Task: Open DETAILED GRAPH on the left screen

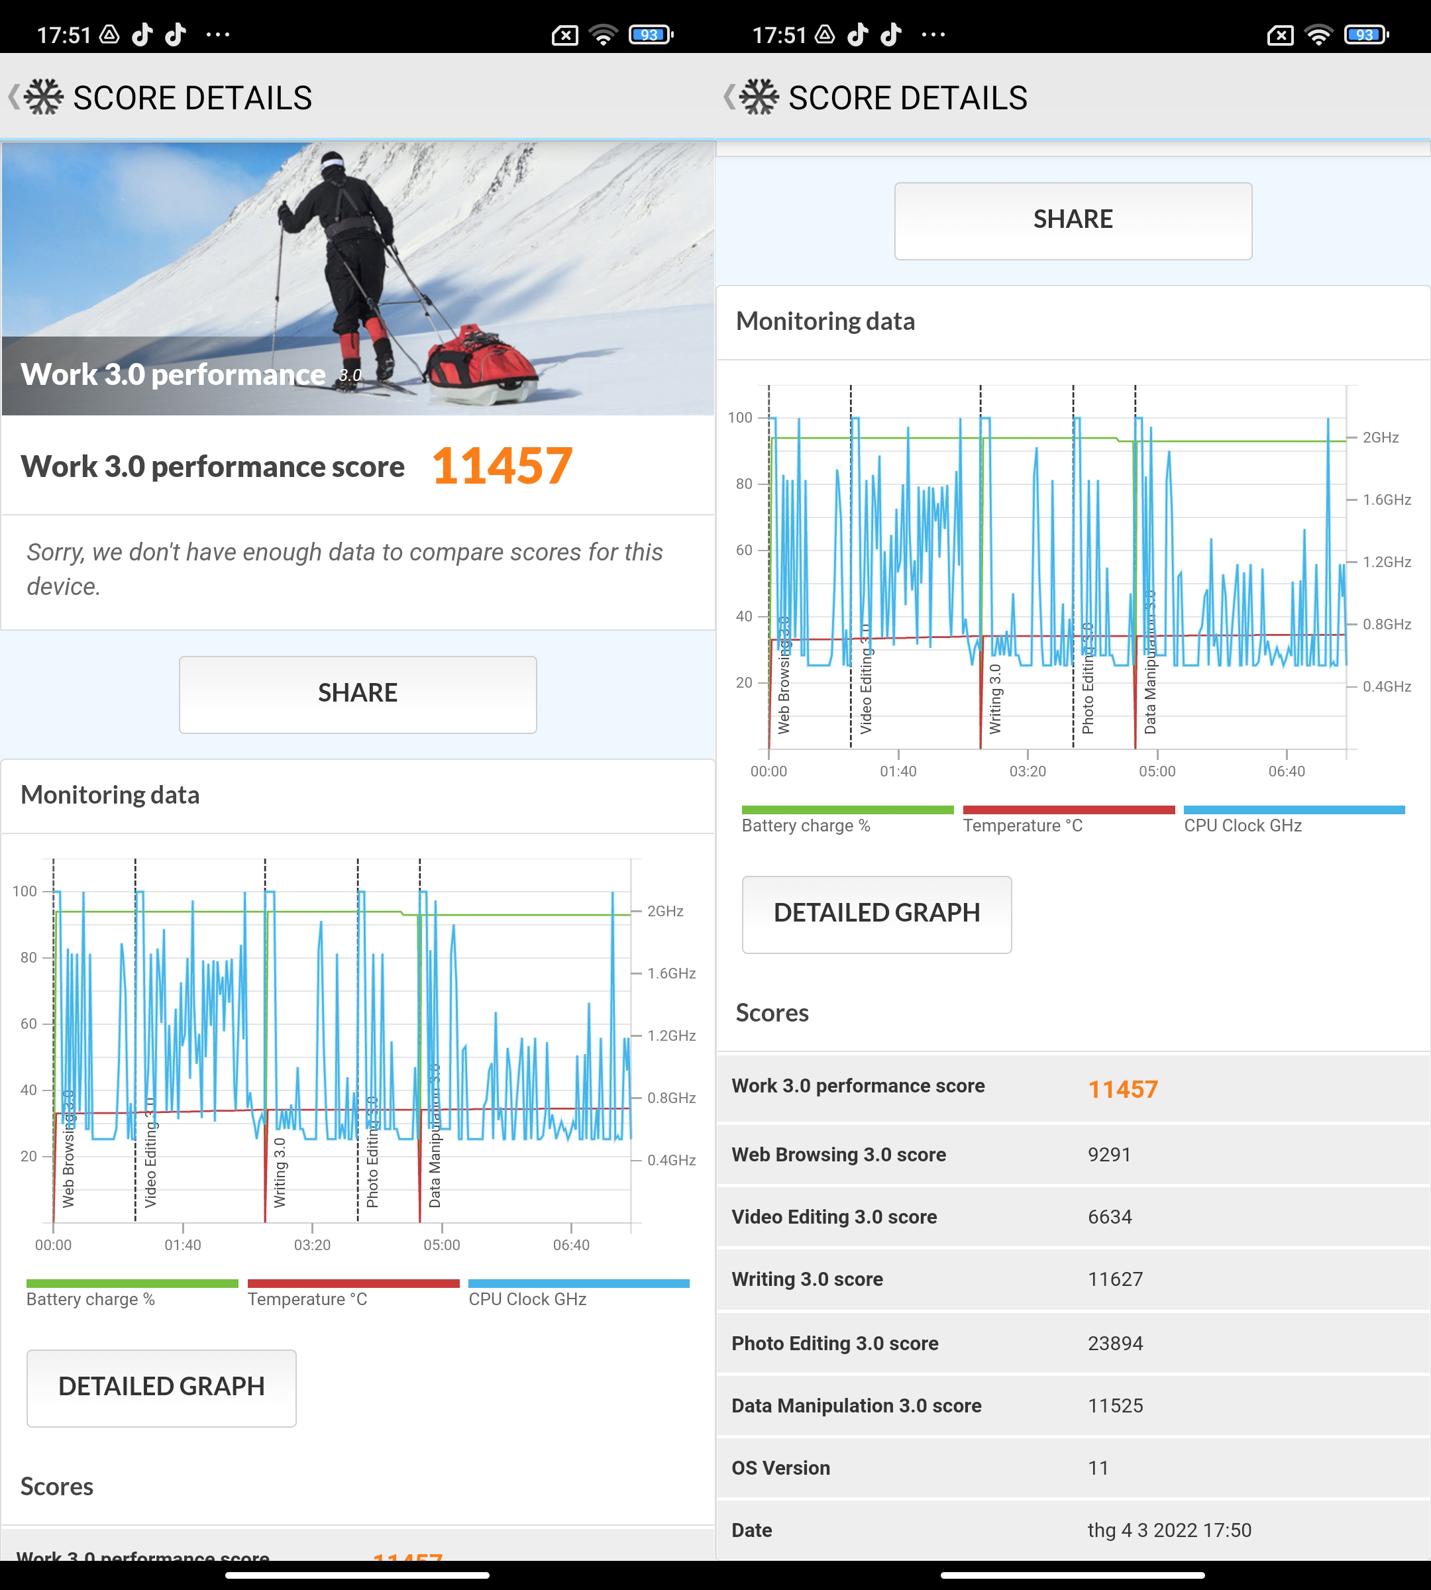Action: pos(161,1388)
